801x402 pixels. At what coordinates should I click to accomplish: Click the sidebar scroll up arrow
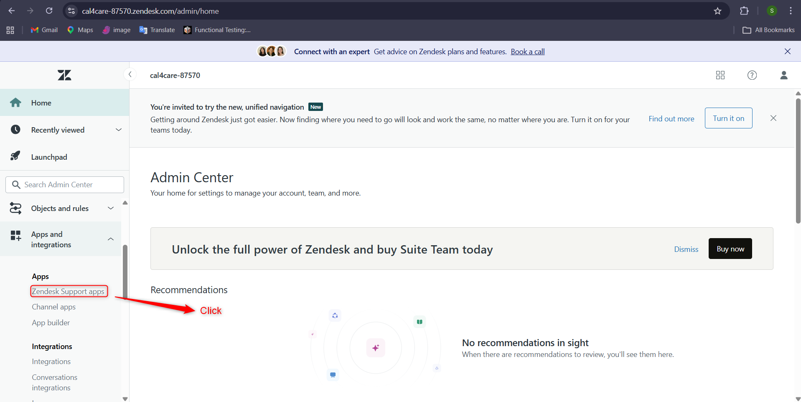[x=125, y=203]
